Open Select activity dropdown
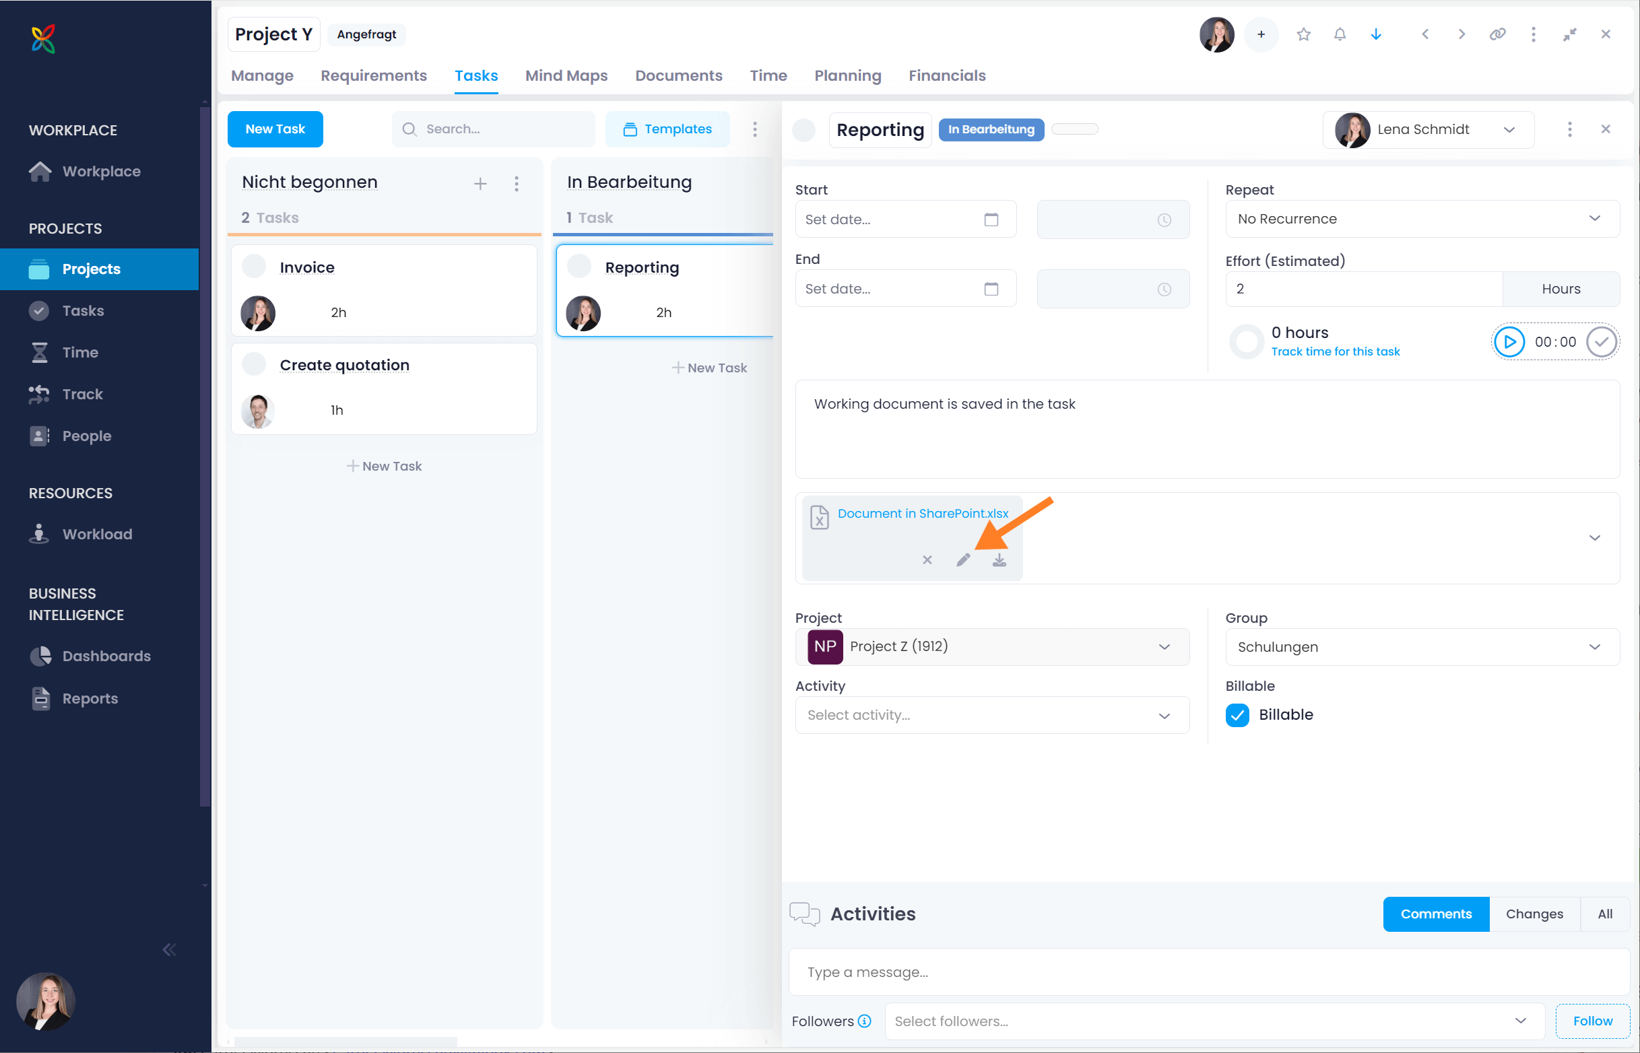The width and height of the screenshot is (1640, 1053). pyautogui.click(x=992, y=715)
